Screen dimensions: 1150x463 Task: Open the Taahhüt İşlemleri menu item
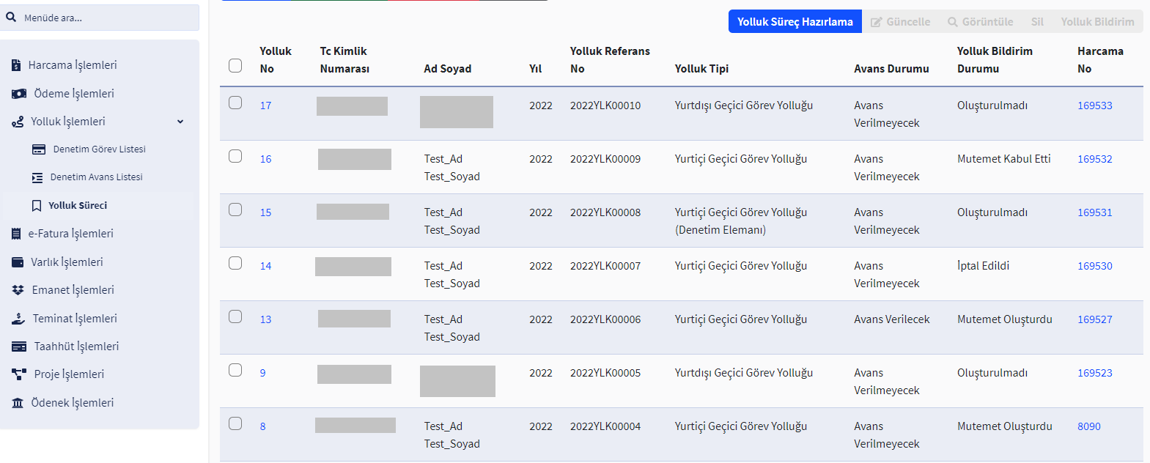click(76, 347)
